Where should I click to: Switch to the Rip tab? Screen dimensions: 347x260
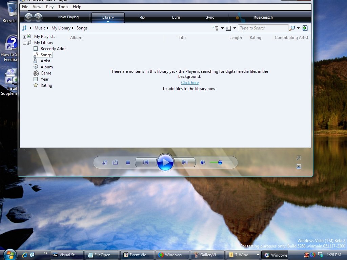pyautogui.click(x=142, y=17)
